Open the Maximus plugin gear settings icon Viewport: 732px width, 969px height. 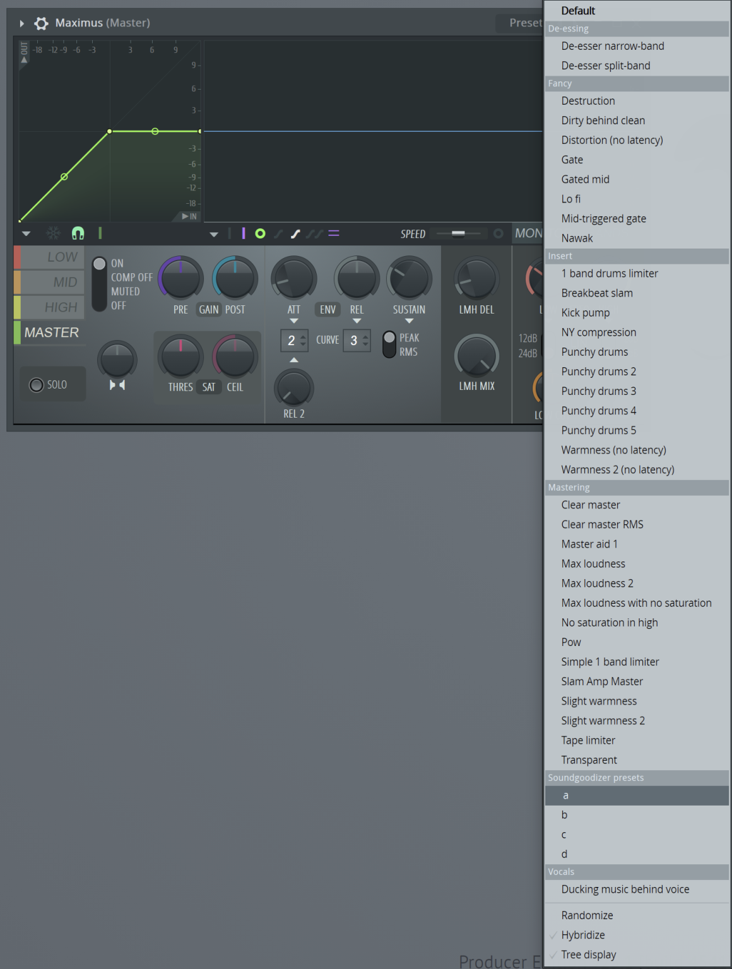click(41, 23)
